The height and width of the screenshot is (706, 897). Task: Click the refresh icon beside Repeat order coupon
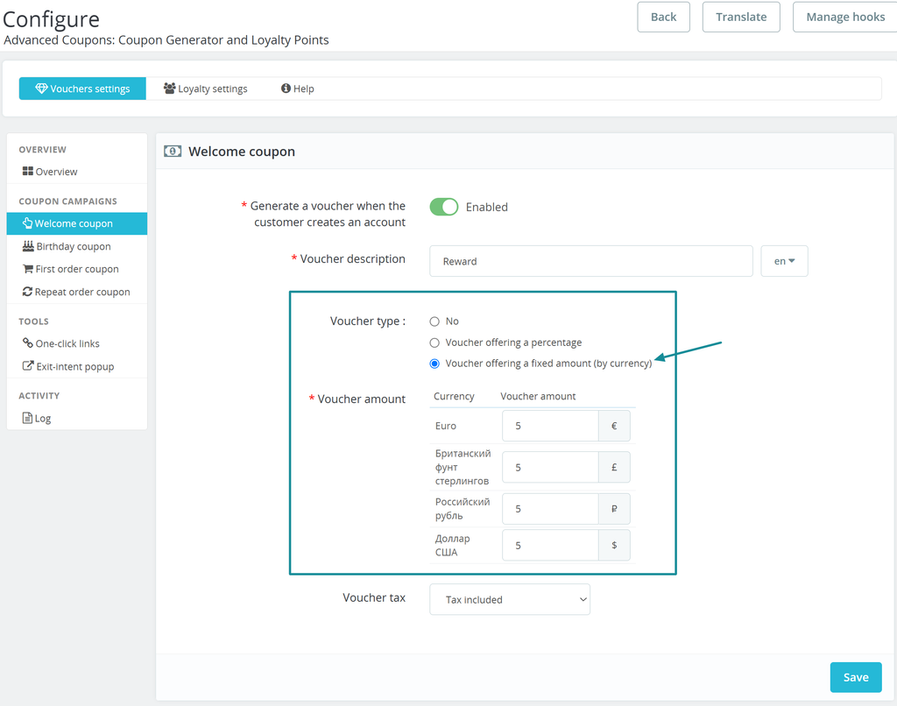(27, 292)
